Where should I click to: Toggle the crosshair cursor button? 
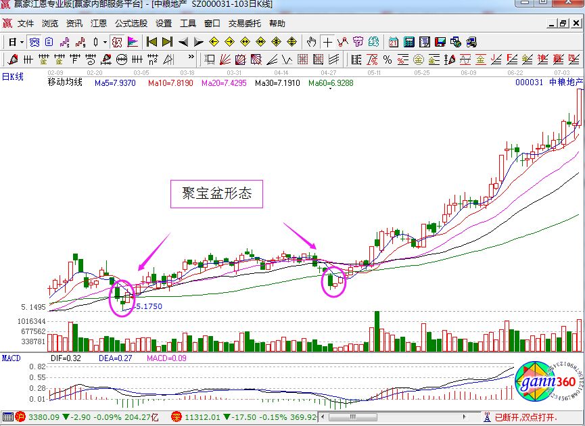tap(327, 42)
